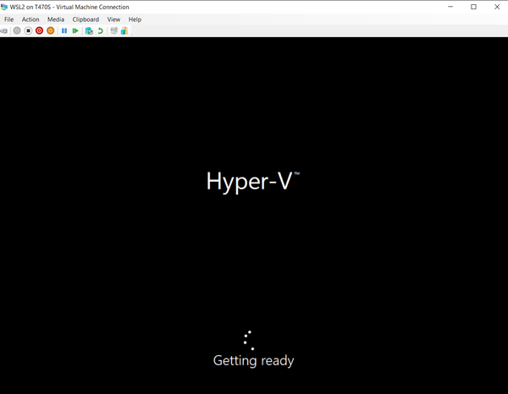
Task: Pause the virtual machine
Action: (x=64, y=31)
